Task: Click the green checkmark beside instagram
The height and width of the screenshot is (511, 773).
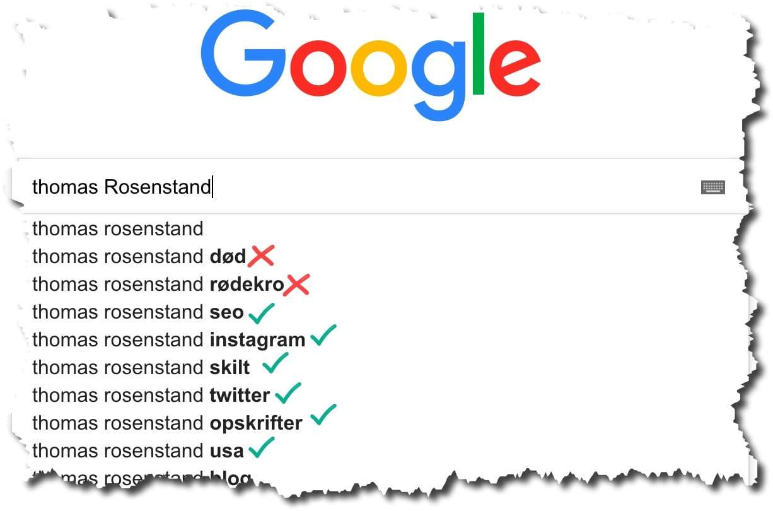Action: point(323,336)
